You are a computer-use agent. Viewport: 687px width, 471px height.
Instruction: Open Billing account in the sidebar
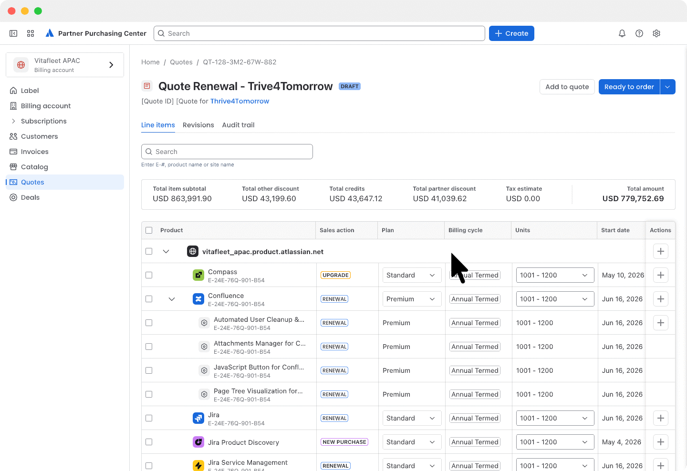coord(65,106)
